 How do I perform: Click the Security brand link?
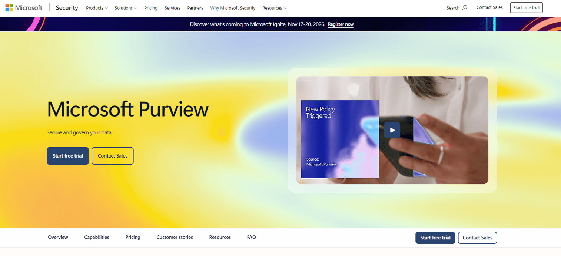coord(67,8)
